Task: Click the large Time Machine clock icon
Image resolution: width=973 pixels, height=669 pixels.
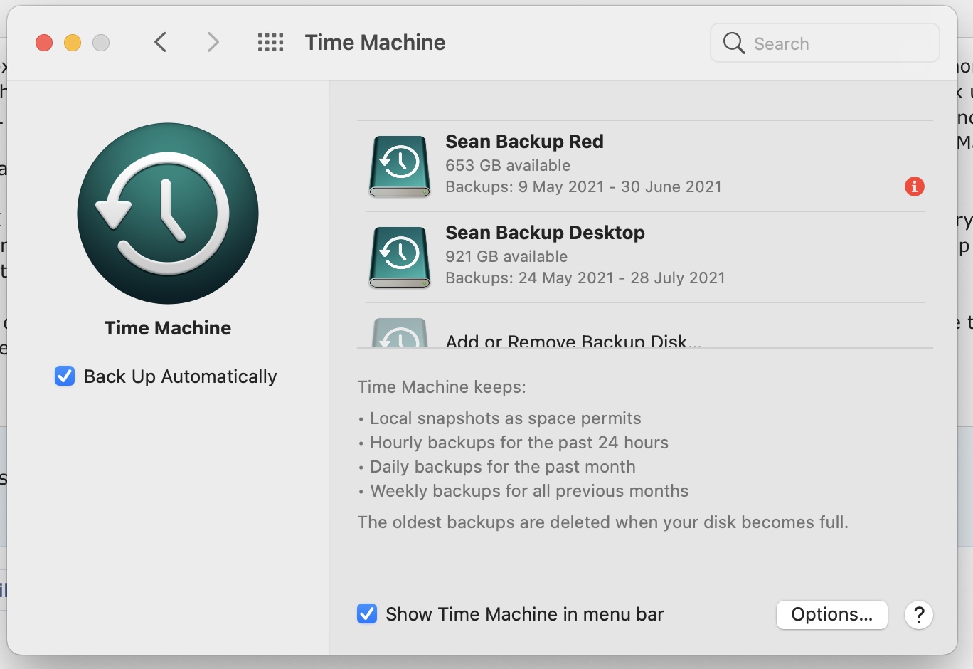Action: coord(168,214)
